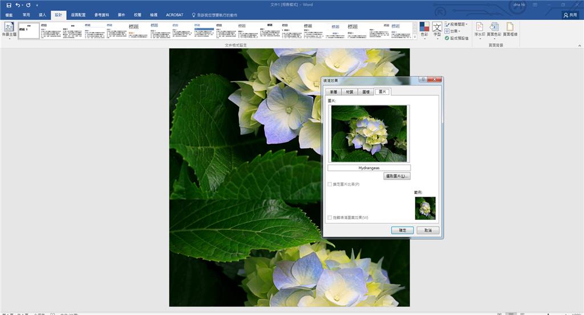
Task: Click the Save icon in quick access toolbar
Action: click(x=9, y=5)
